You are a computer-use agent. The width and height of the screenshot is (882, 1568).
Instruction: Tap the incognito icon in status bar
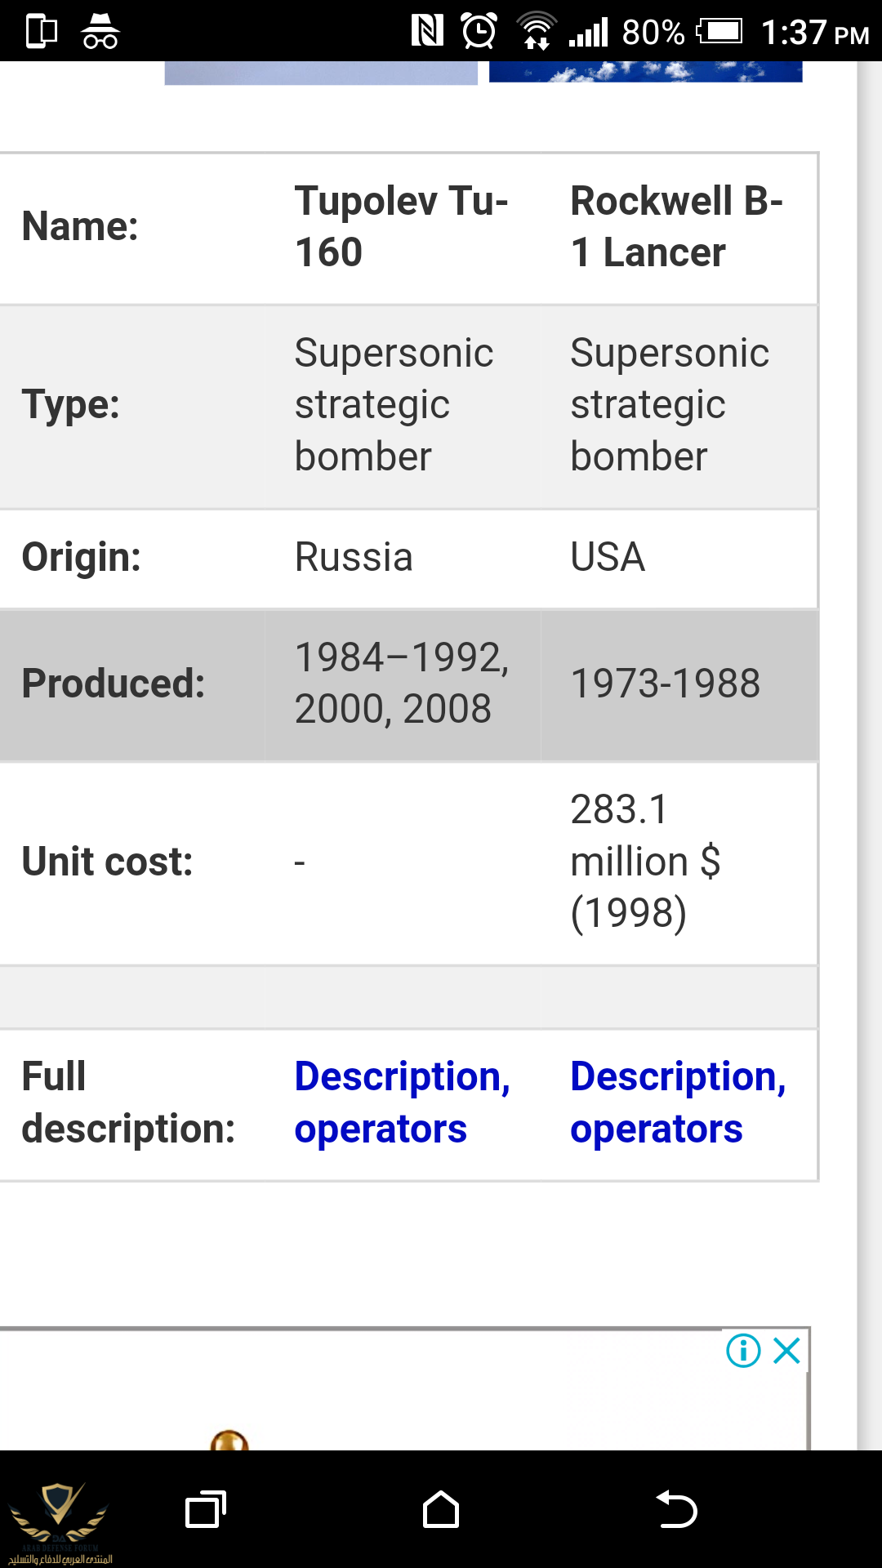(x=100, y=32)
